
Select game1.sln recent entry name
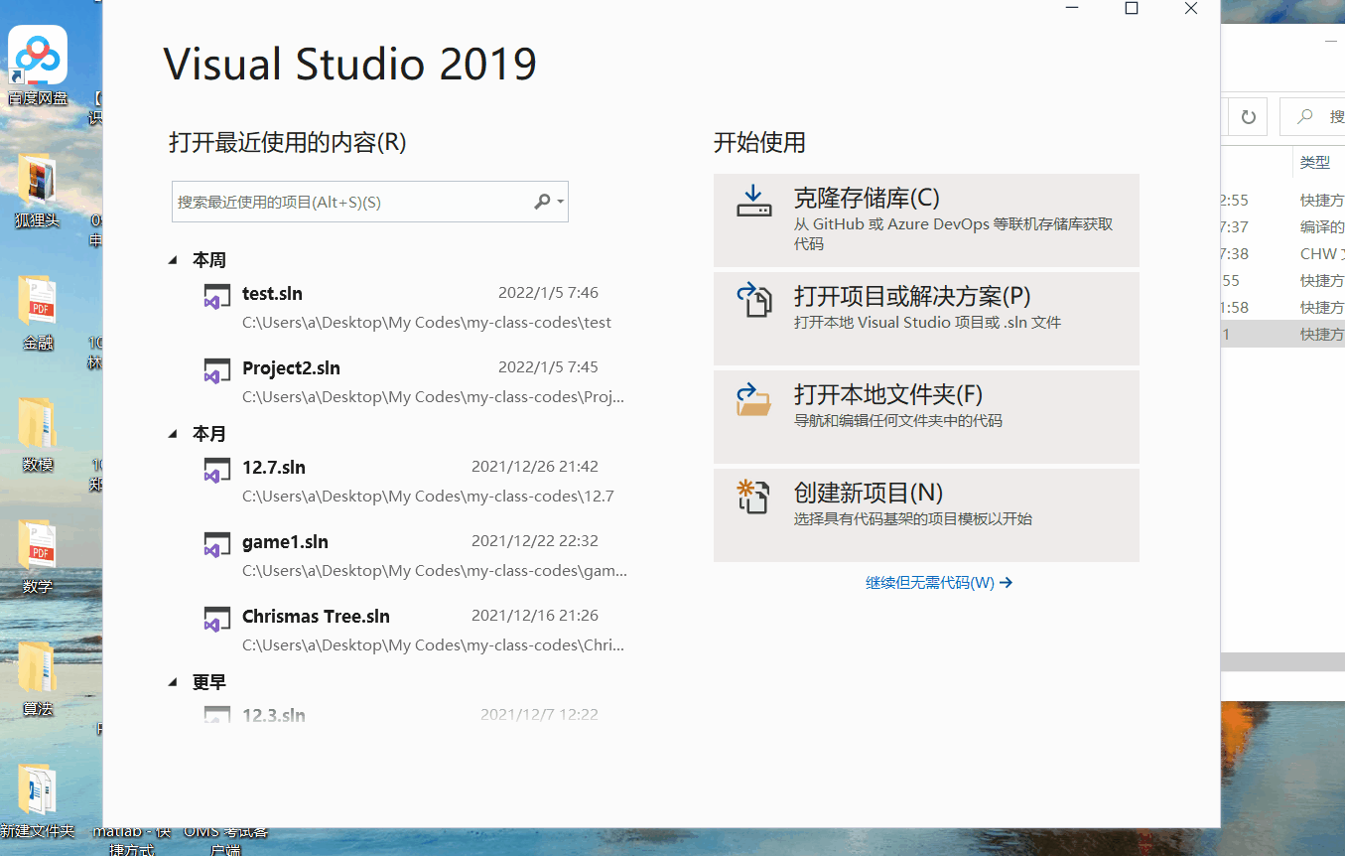(285, 542)
